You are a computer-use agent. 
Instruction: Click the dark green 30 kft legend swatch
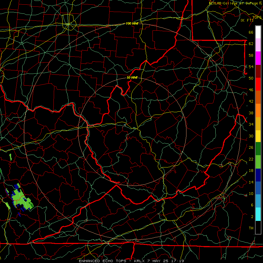pyautogui.click(x=258, y=149)
